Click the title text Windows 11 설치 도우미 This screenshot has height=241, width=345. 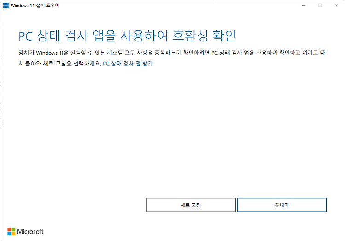pyautogui.click(x=35, y=6)
